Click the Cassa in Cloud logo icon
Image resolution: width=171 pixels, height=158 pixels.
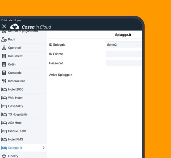[x=15, y=26]
